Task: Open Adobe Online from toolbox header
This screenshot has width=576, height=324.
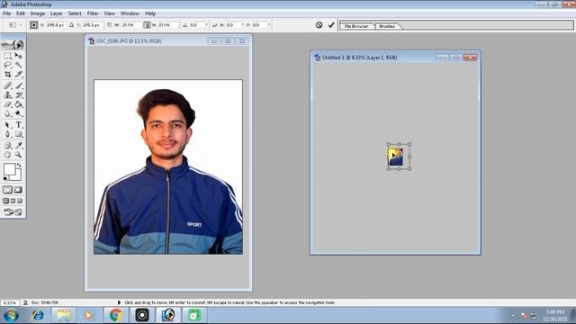Action: tap(13, 44)
